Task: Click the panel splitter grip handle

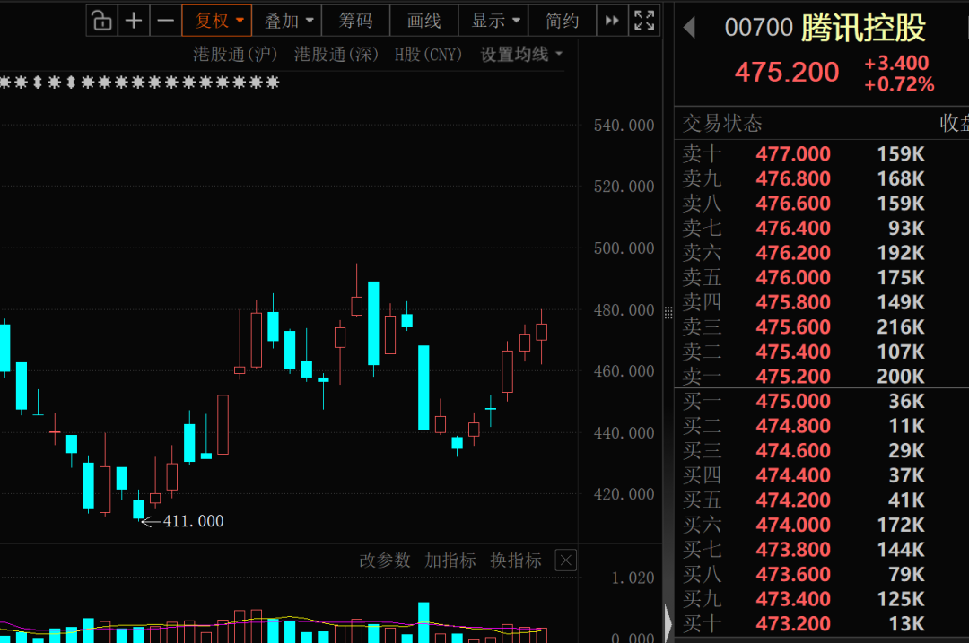Action: pyautogui.click(x=668, y=313)
